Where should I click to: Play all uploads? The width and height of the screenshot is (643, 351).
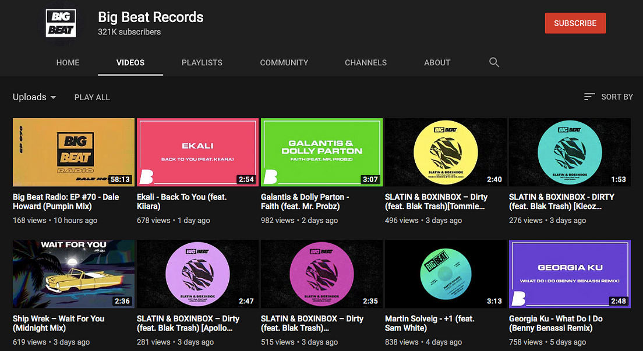92,97
